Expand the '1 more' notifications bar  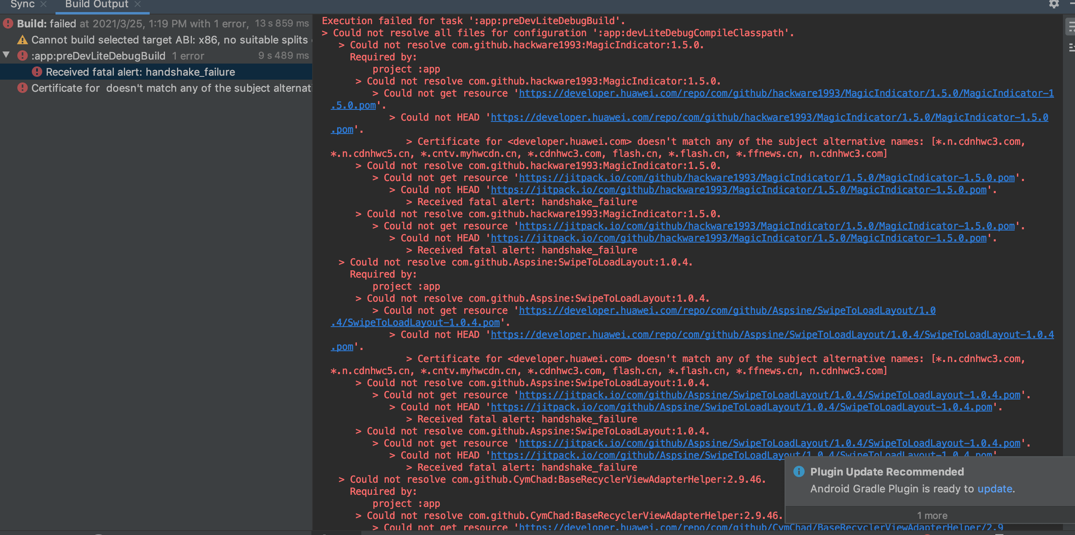coord(931,515)
